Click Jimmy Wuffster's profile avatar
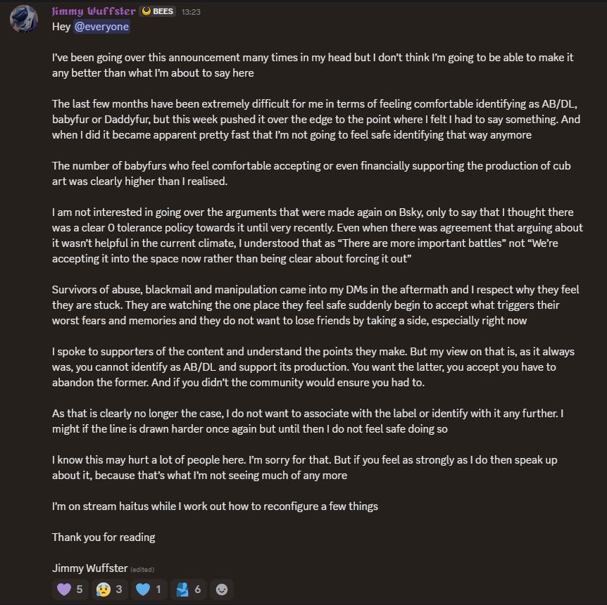The image size is (607, 605). pos(23,18)
